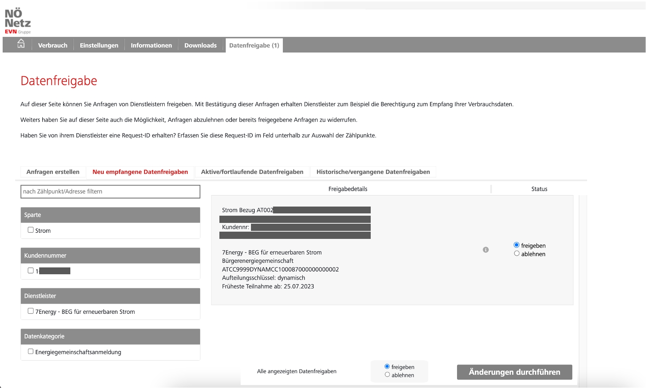The image size is (646, 388).
Task: Switch to Anfragen erstellen tab
Action: click(x=53, y=172)
